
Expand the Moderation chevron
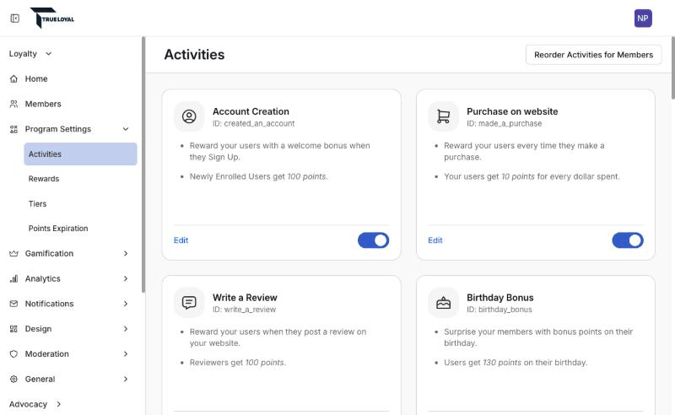pyautogui.click(x=126, y=354)
